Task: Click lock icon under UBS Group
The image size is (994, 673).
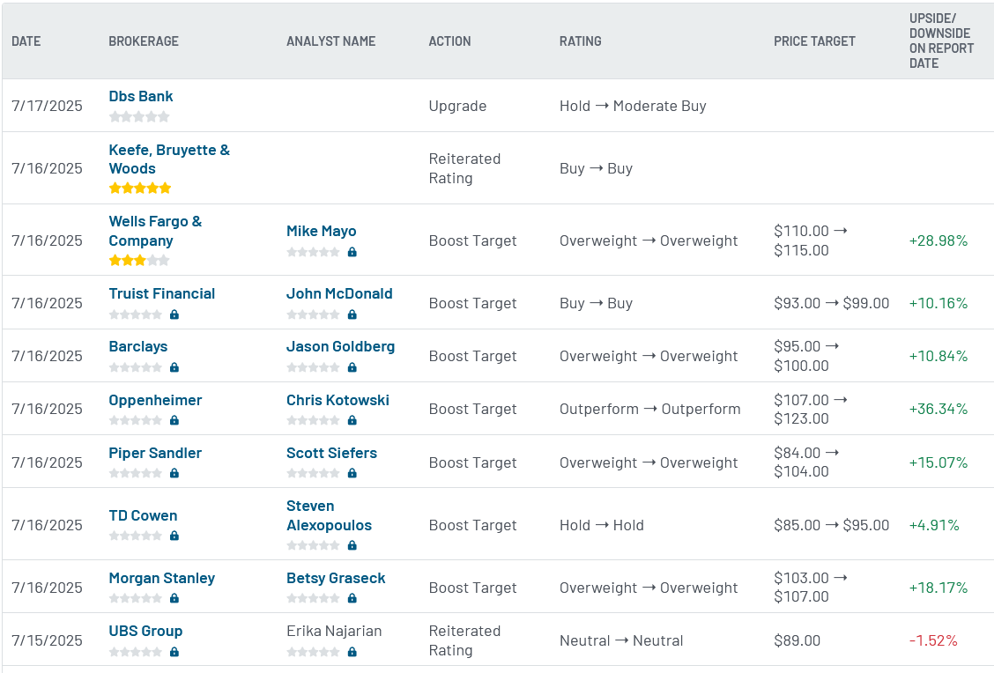Action: (174, 652)
